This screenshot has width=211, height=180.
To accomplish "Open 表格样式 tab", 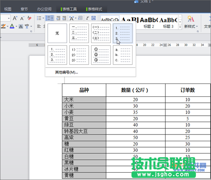I will [94, 9].
